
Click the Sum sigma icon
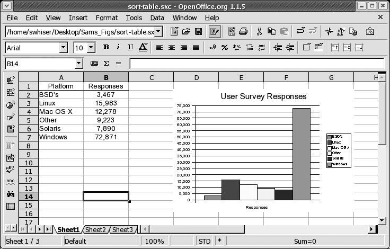(106, 64)
